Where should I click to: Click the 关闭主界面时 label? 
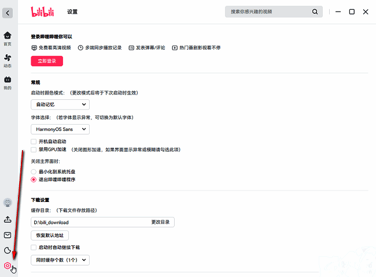[x=45, y=162]
